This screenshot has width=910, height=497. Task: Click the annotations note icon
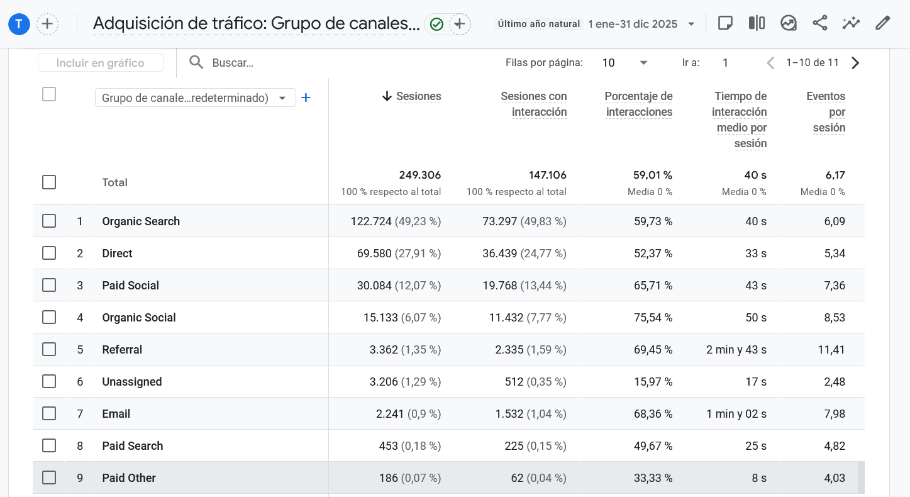(725, 24)
